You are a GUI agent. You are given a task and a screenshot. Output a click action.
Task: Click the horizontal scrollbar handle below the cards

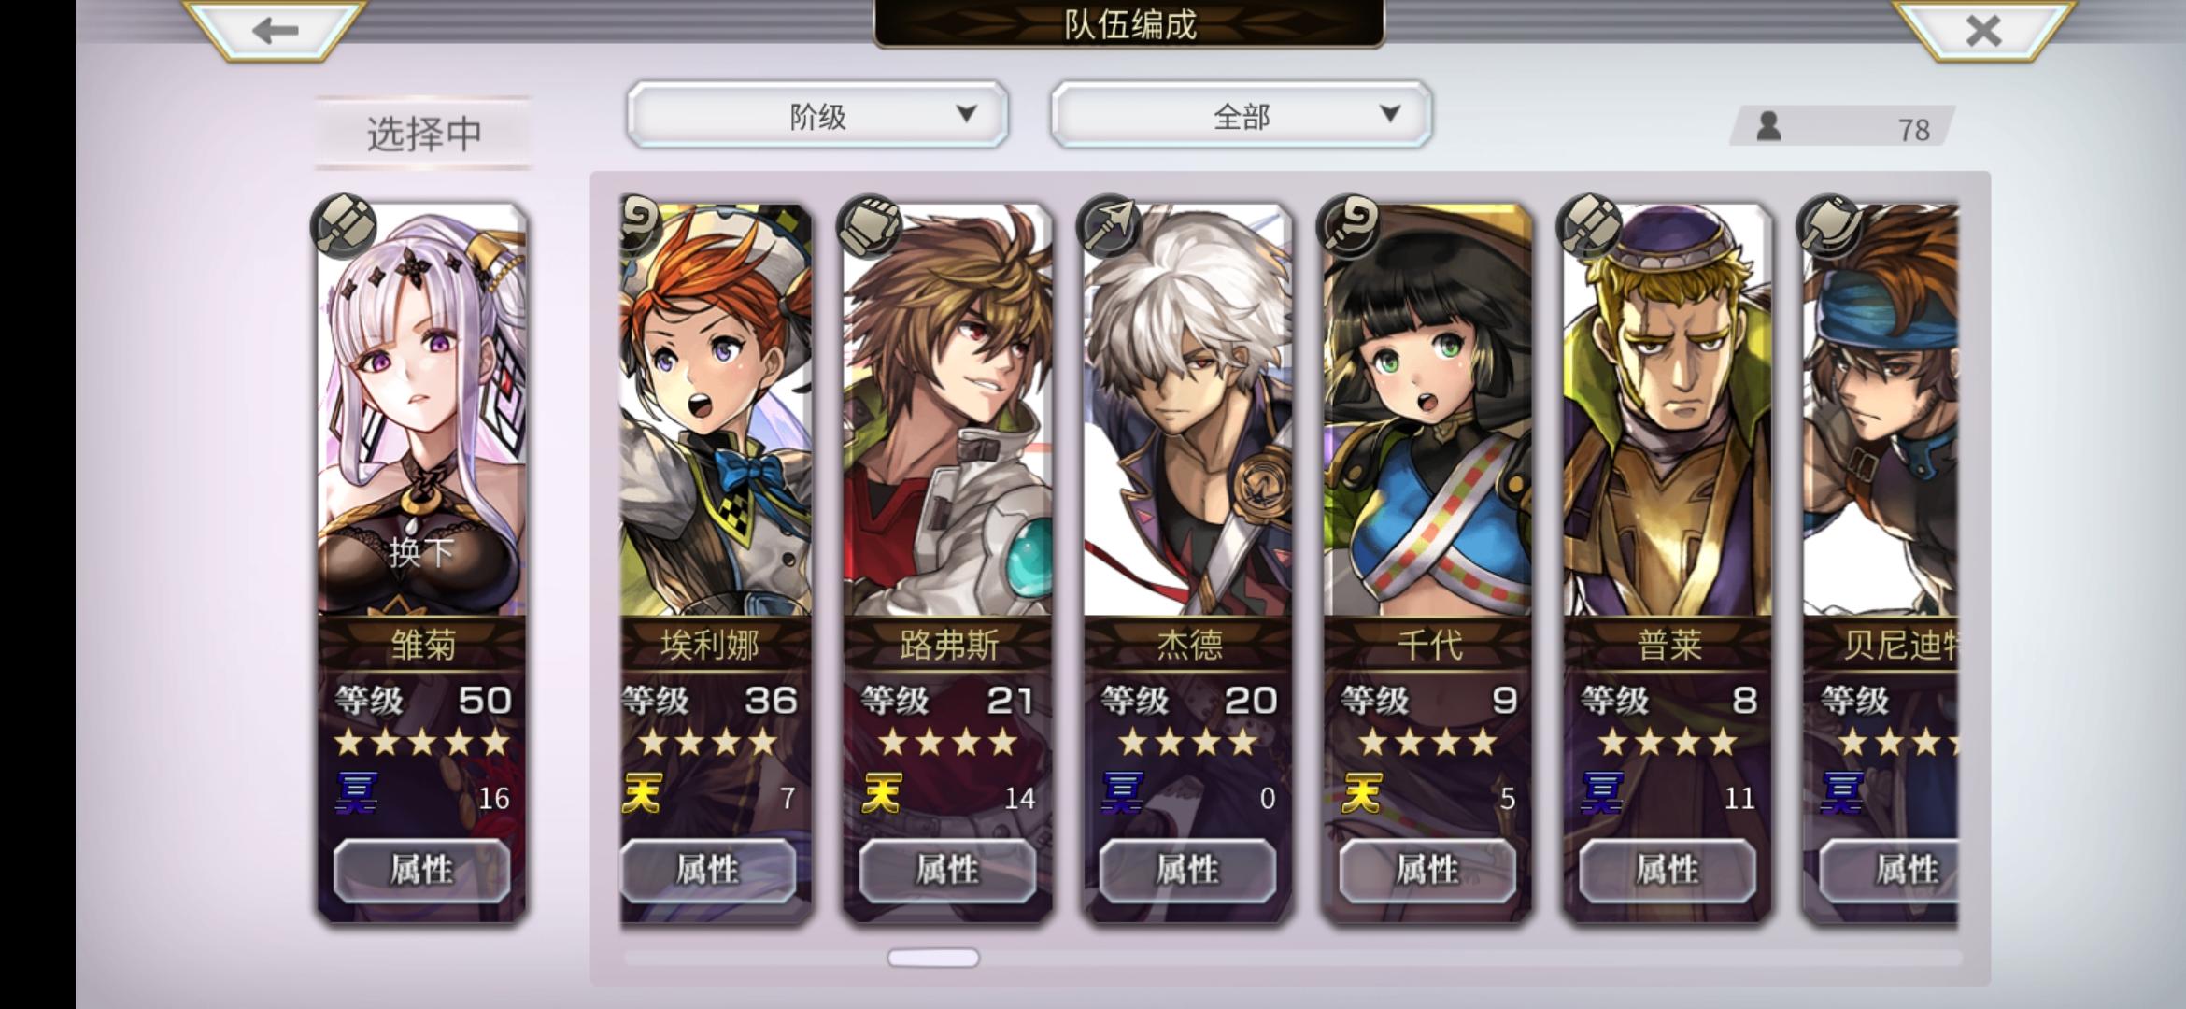tap(933, 958)
